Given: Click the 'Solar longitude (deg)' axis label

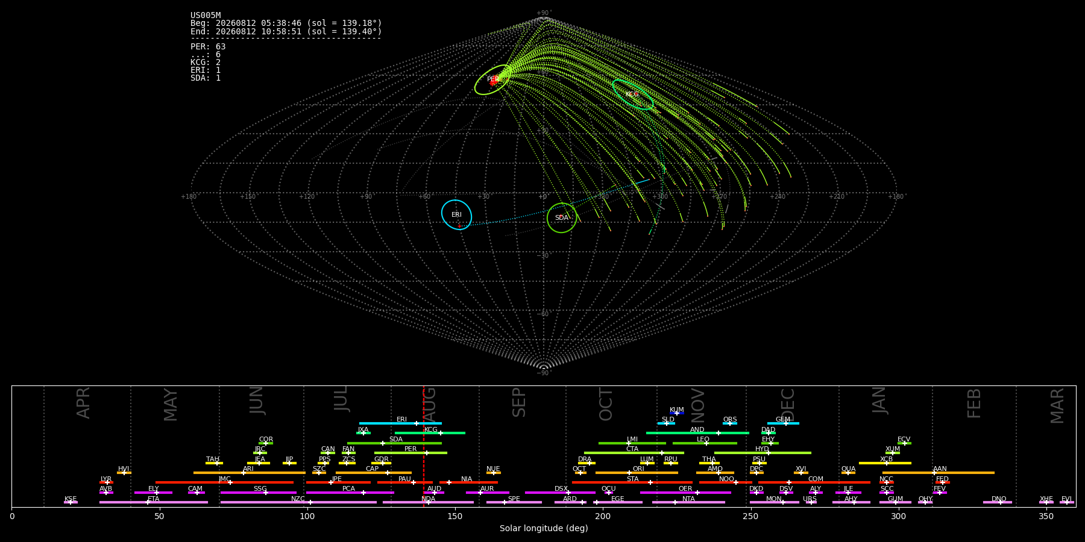Looking at the screenshot, I should pyautogui.click(x=544, y=528).
